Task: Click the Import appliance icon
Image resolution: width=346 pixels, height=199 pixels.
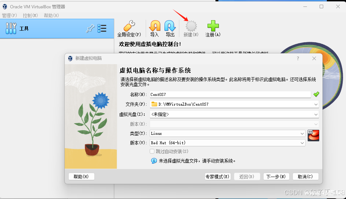Action: (x=155, y=27)
